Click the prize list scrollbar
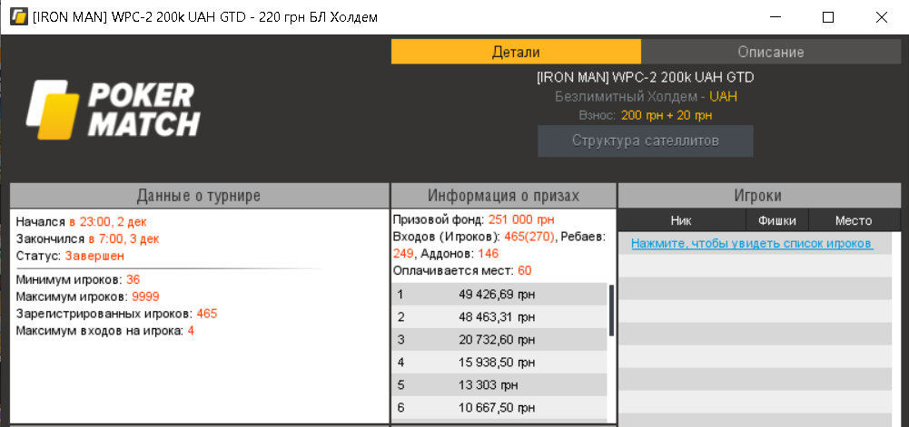This screenshot has height=427, width=909. (611, 311)
